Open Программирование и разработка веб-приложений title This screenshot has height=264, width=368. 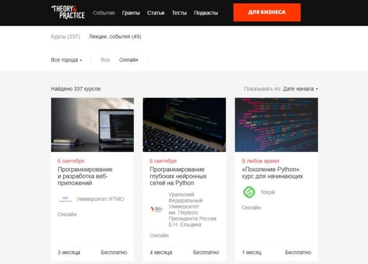[85, 176]
